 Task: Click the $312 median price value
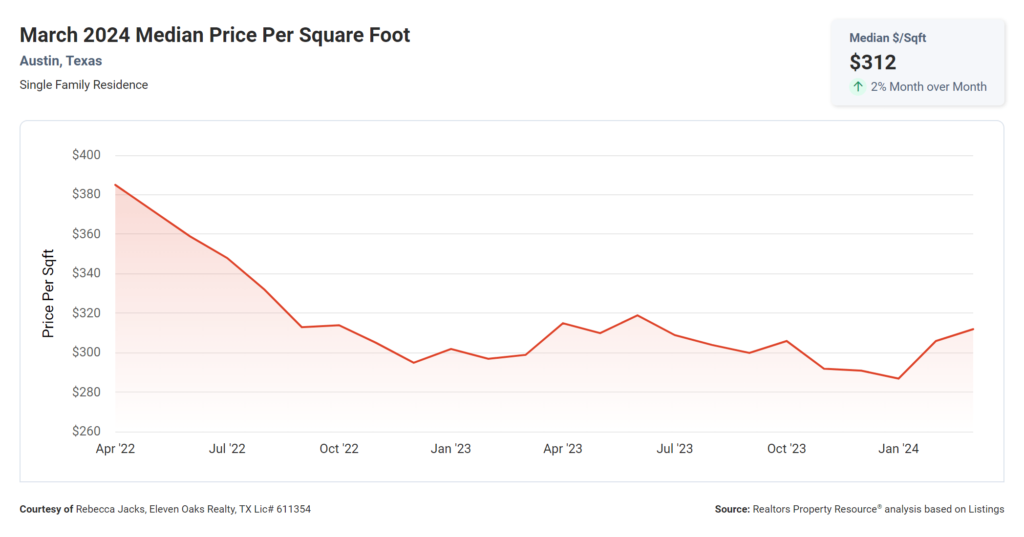(873, 62)
